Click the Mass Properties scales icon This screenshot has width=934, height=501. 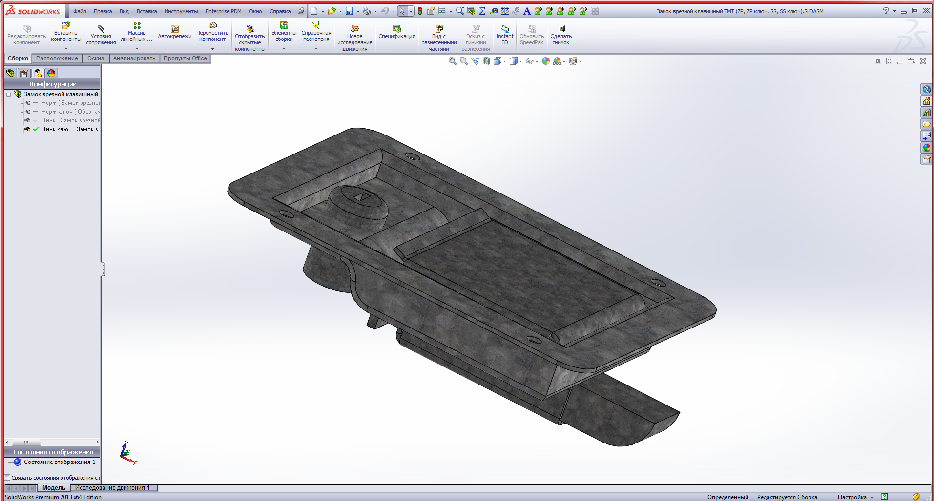pos(505,11)
